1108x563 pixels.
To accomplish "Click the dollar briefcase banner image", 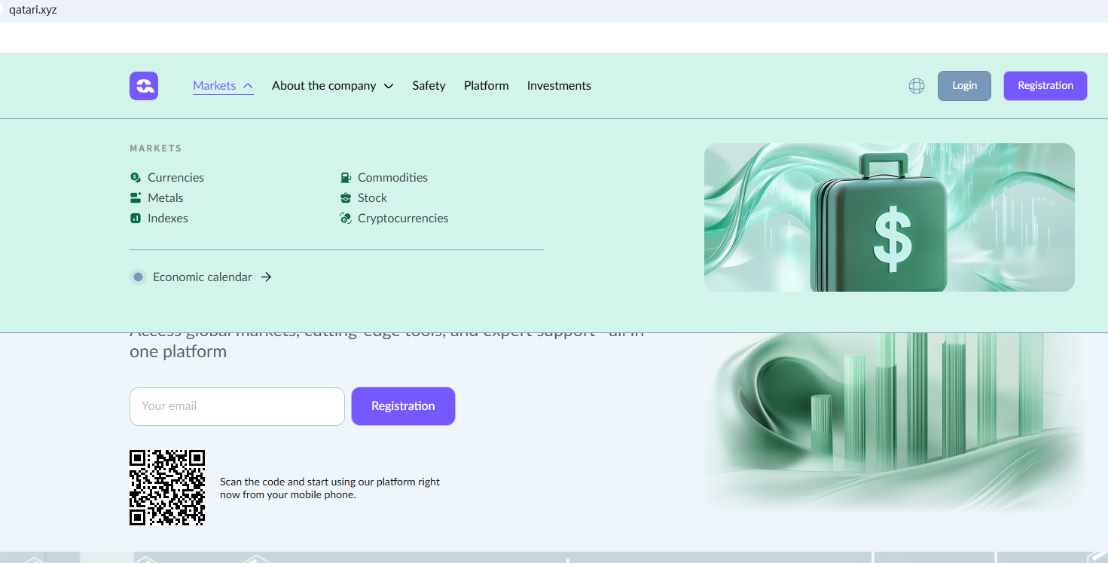I will [890, 217].
